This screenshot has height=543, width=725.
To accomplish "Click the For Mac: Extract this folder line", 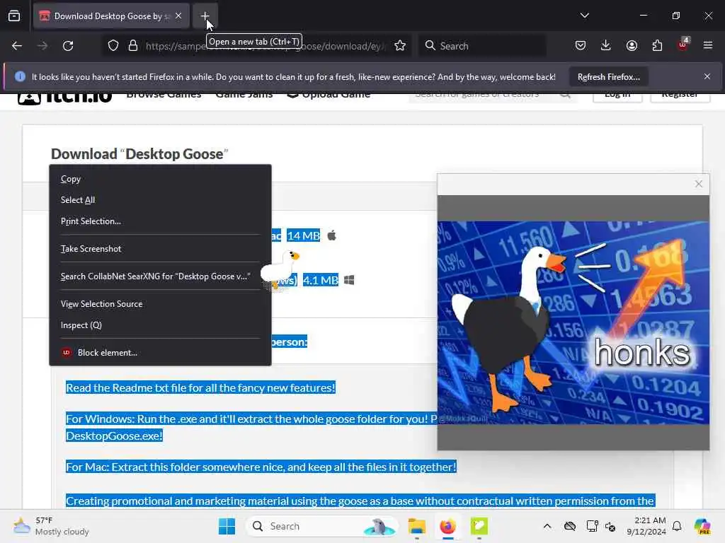I will pyautogui.click(x=261, y=467).
